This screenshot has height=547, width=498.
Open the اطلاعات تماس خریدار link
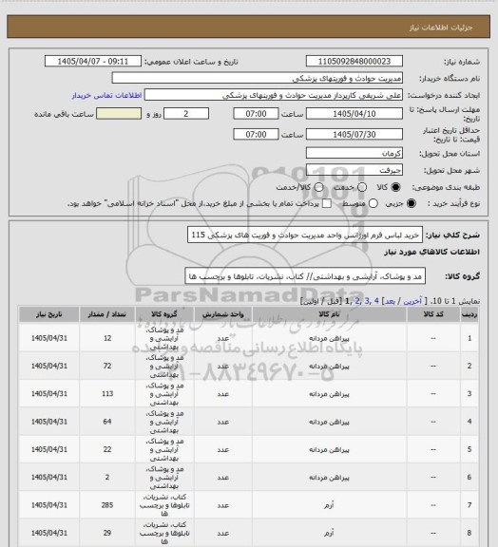click(x=106, y=95)
